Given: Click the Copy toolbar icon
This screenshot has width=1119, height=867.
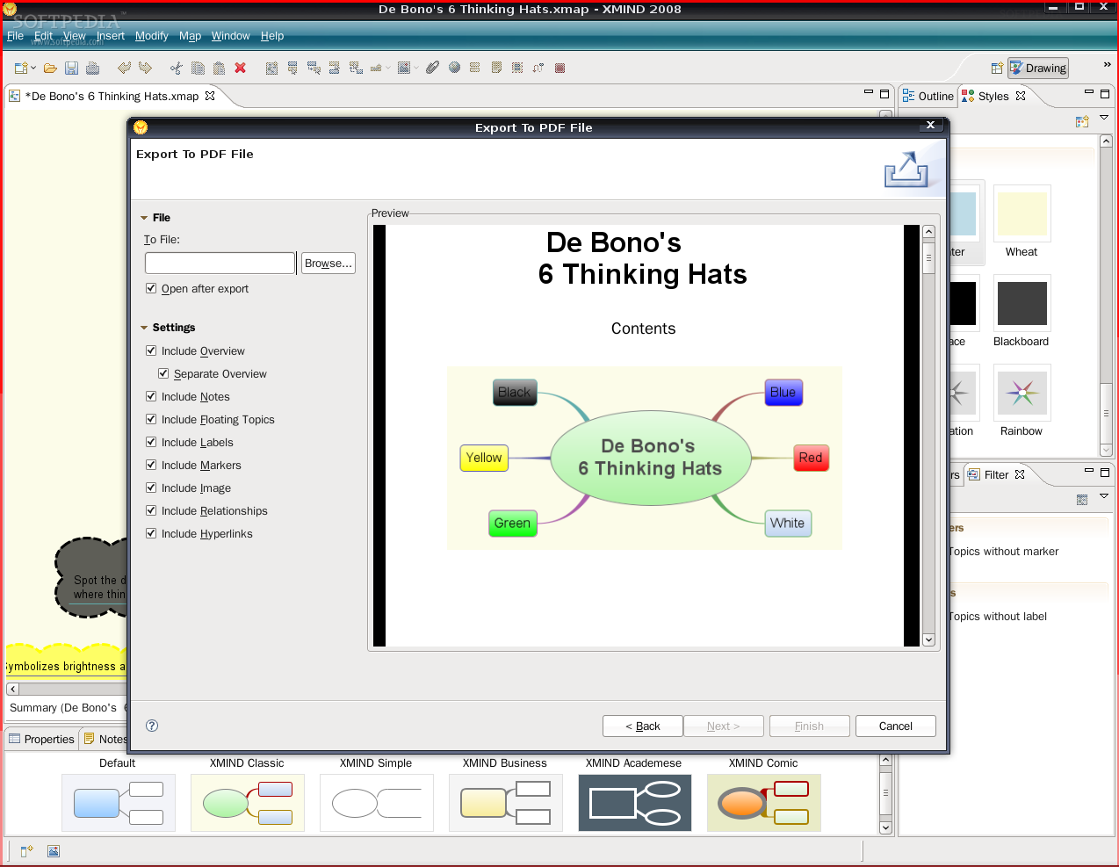Looking at the screenshot, I should 198,68.
